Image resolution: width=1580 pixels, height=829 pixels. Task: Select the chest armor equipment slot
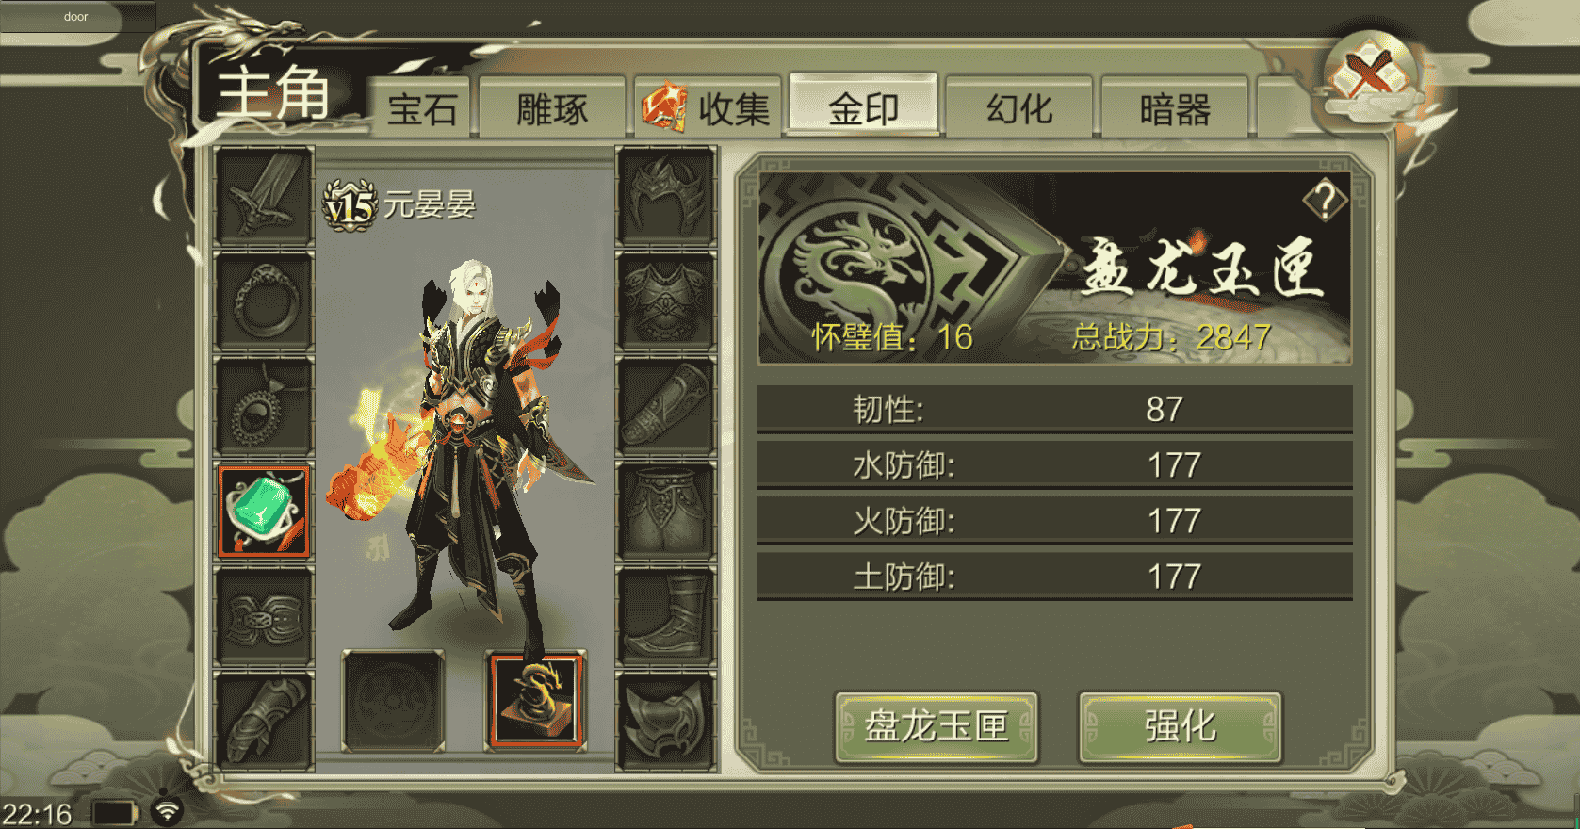pyautogui.click(x=665, y=301)
